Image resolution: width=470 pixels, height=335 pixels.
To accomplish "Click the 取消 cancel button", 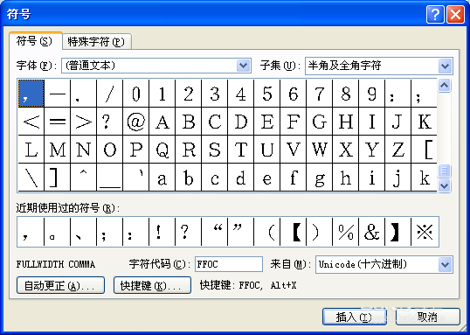I will point(428,317).
